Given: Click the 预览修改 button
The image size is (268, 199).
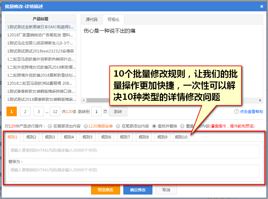Looking at the screenshot, I should 105,190.
